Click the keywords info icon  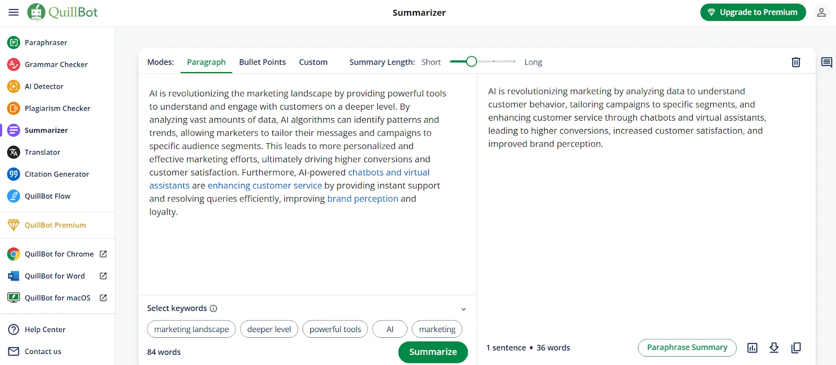(x=213, y=309)
